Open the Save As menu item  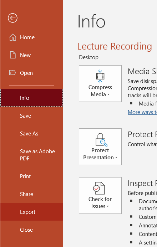coord(31,134)
